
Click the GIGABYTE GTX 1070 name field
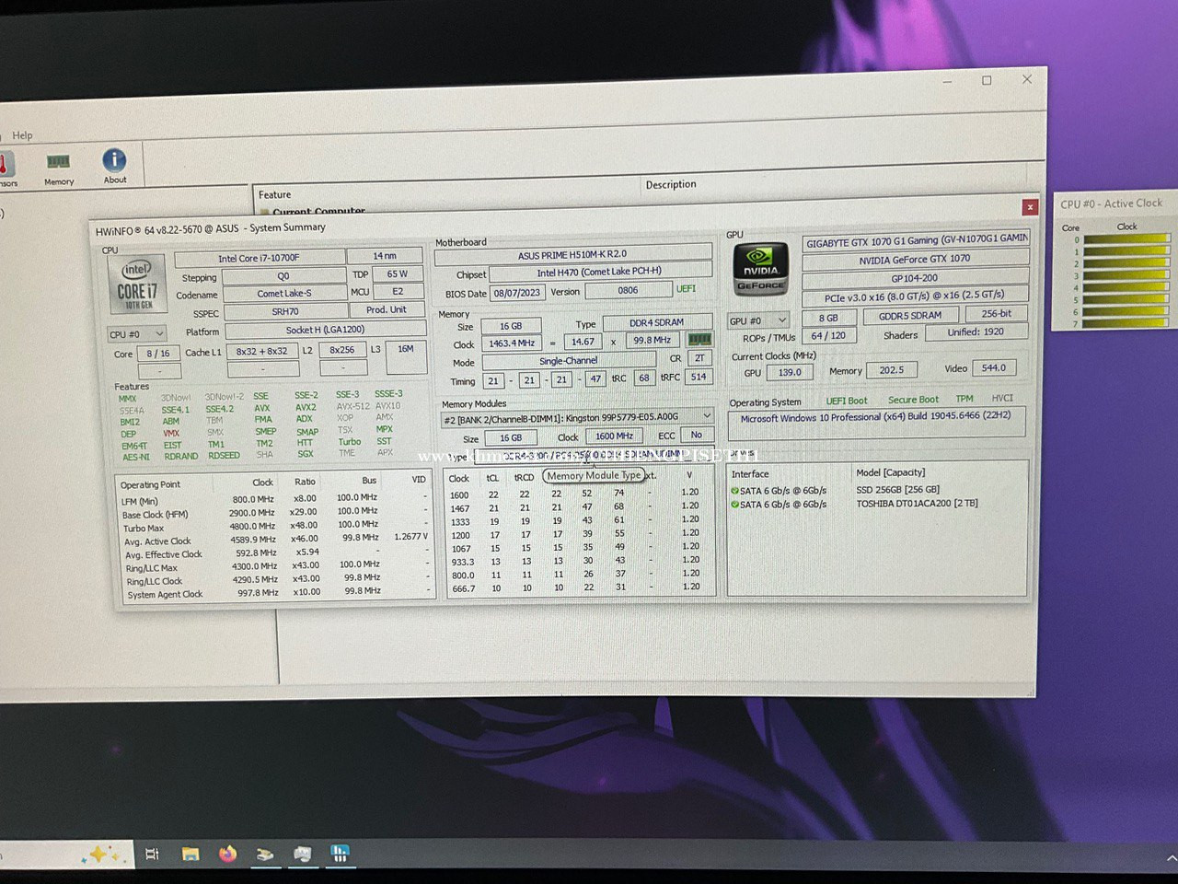(916, 241)
